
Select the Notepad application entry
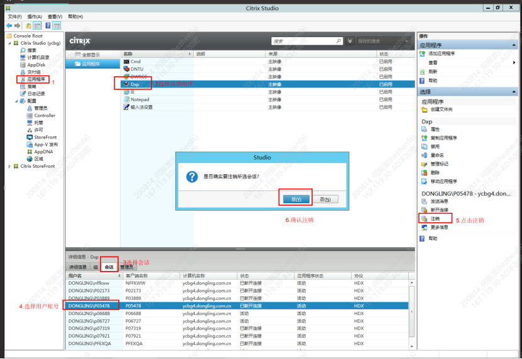[x=140, y=99]
